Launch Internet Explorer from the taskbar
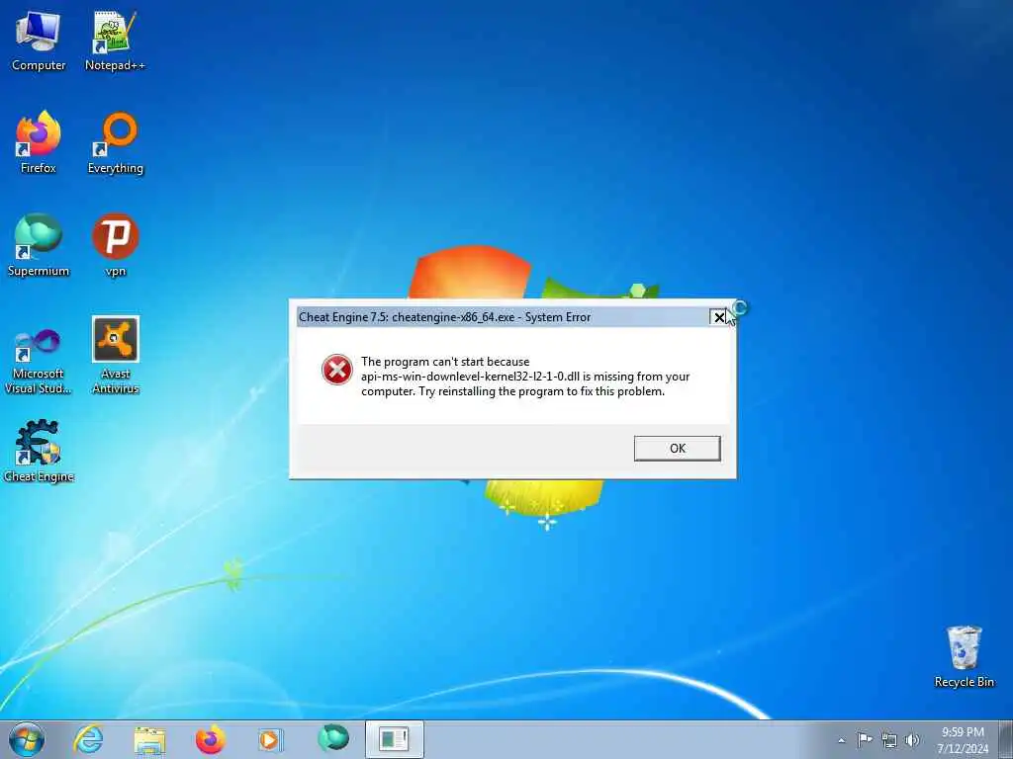The image size is (1013, 759). click(x=88, y=739)
